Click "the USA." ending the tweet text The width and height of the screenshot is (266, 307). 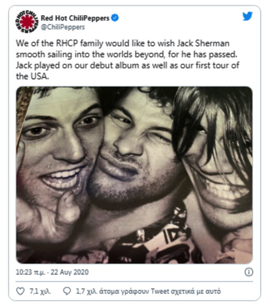32,76
